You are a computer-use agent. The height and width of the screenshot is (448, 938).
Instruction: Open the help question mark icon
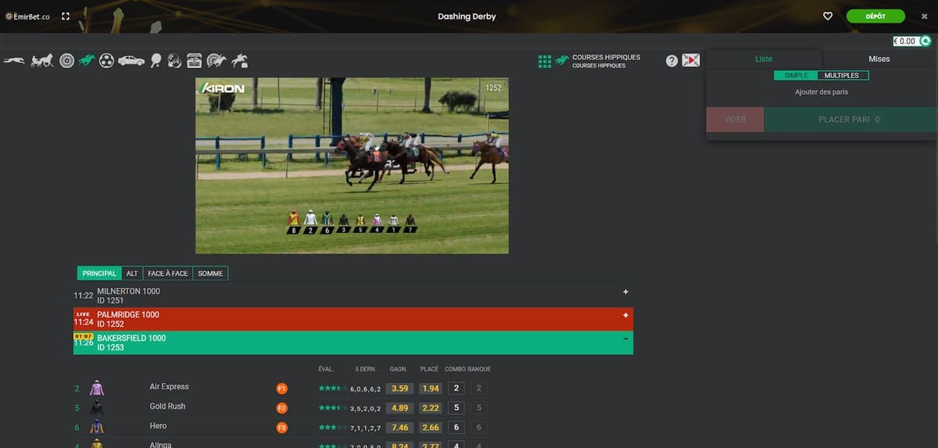[671, 60]
